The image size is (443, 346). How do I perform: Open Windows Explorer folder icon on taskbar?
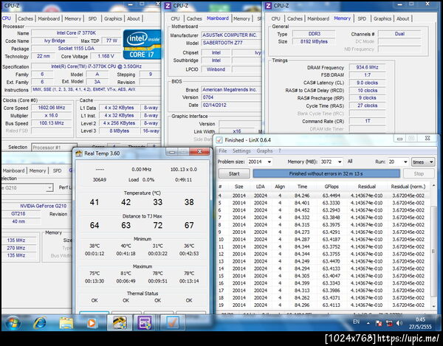click(66, 323)
